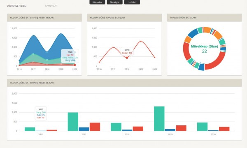This screenshot has width=247, height=148.
Task: Click the 2019 blue peak in the area chart
Action: (x=61, y=34)
